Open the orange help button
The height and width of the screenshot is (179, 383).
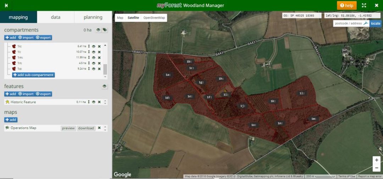point(346,5)
